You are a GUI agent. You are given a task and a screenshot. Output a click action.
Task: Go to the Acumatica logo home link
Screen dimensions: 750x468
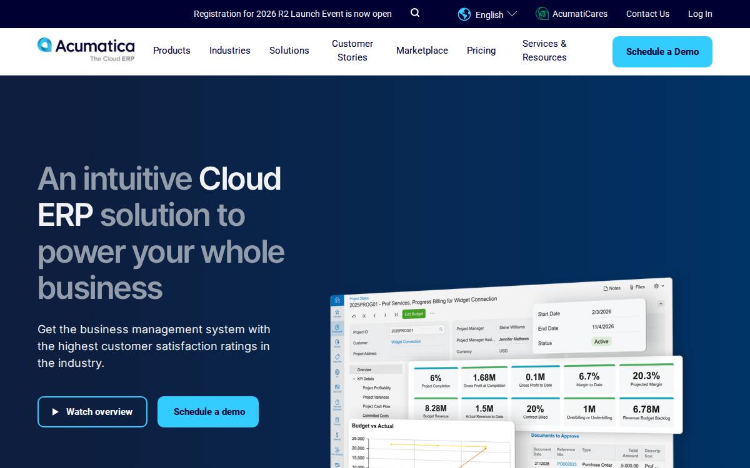point(86,49)
